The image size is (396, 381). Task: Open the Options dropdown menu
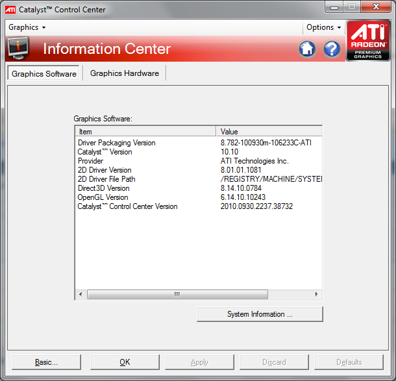[x=323, y=27]
